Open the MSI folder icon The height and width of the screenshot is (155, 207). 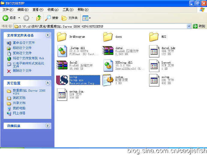154,37
